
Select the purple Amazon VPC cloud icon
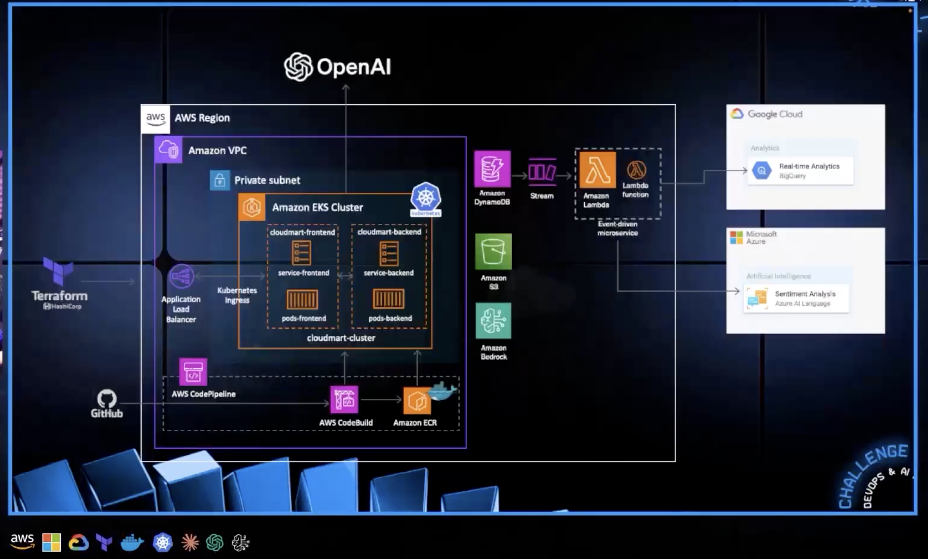coord(168,150)
